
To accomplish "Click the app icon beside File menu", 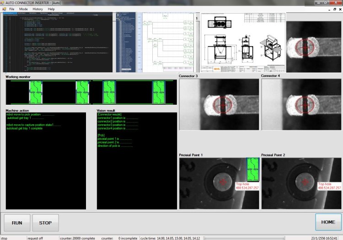I will tap(4, 9).
